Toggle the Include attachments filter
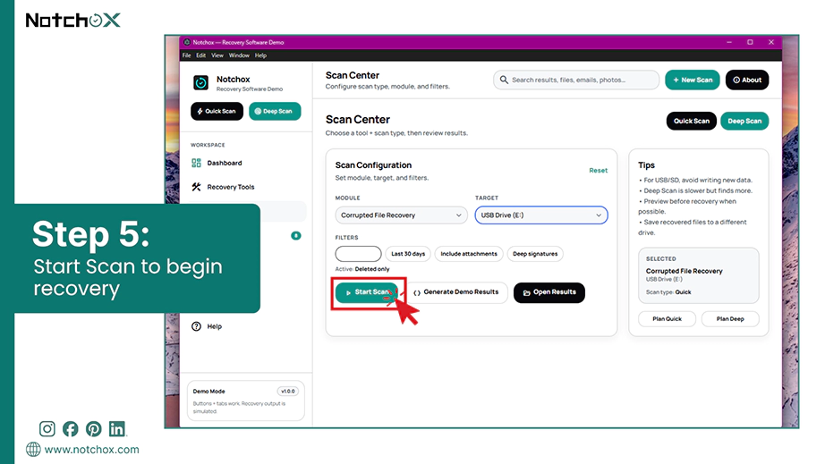Screen dimensions: 825x464 469,254
